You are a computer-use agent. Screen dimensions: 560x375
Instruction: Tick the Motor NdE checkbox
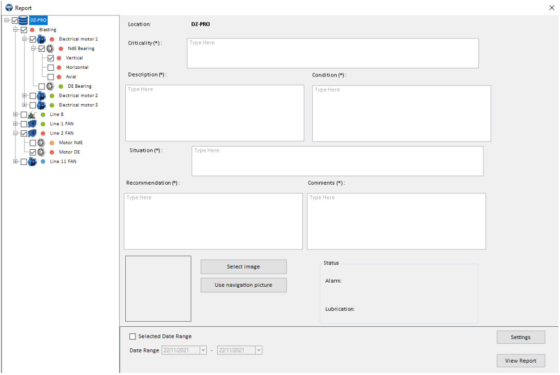point(33,143)
